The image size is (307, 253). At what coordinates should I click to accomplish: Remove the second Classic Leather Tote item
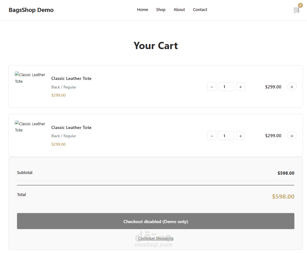click(x=292, y=136)
